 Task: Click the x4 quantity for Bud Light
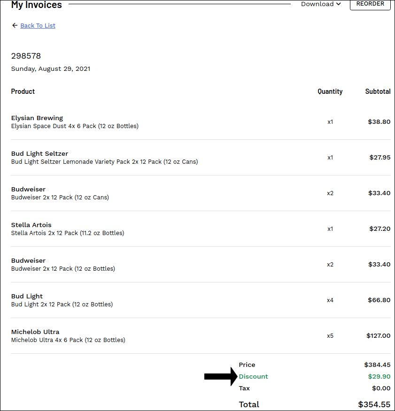coord(330,300)
